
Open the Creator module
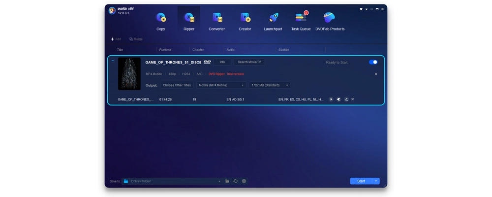point(245,21)
